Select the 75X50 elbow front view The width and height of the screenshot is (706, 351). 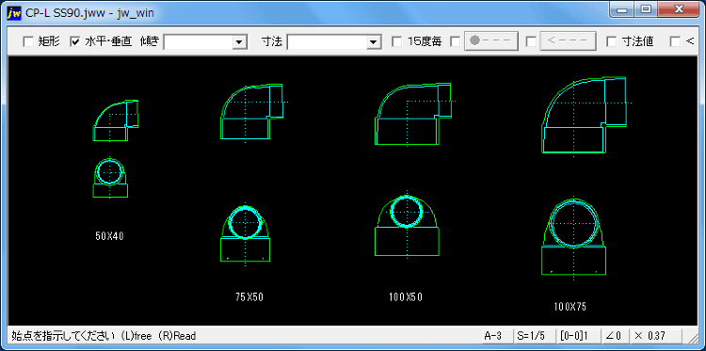246,233
